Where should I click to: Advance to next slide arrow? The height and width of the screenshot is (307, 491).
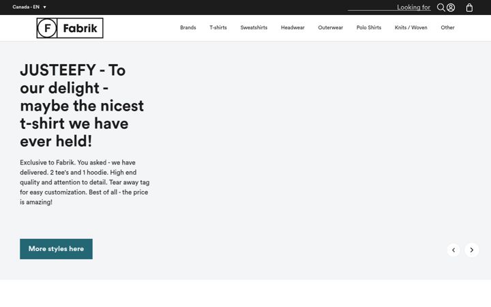[x=472, y=250]
